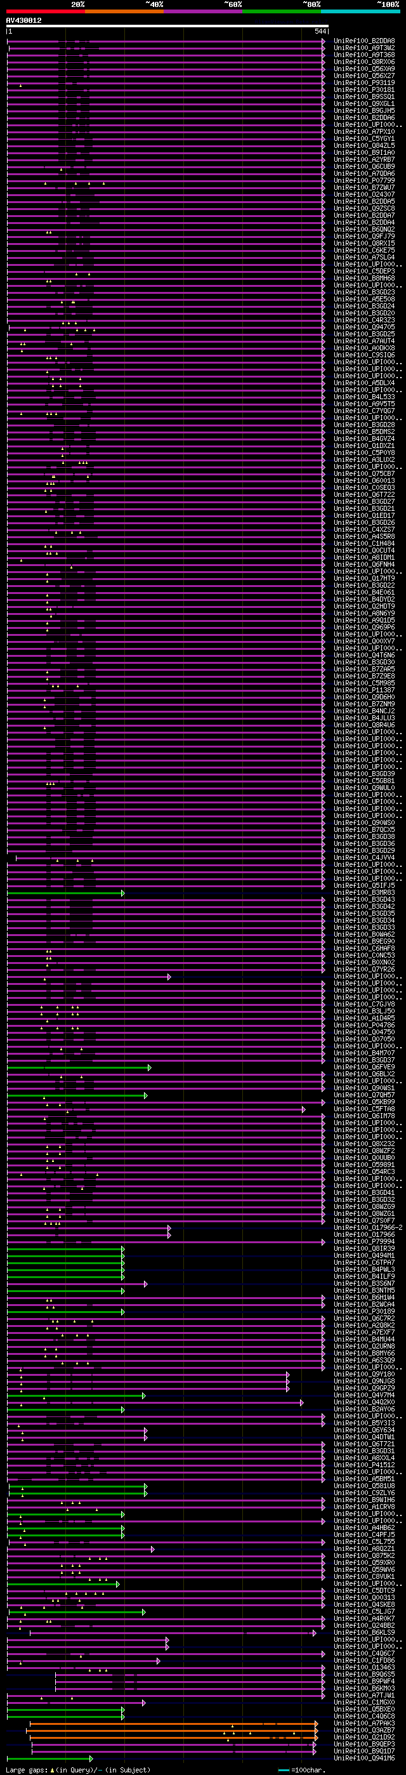Select hit label UniRef100_A7SLG4
This screenshot has height=1775, width=406.
(x=364, y=257)
